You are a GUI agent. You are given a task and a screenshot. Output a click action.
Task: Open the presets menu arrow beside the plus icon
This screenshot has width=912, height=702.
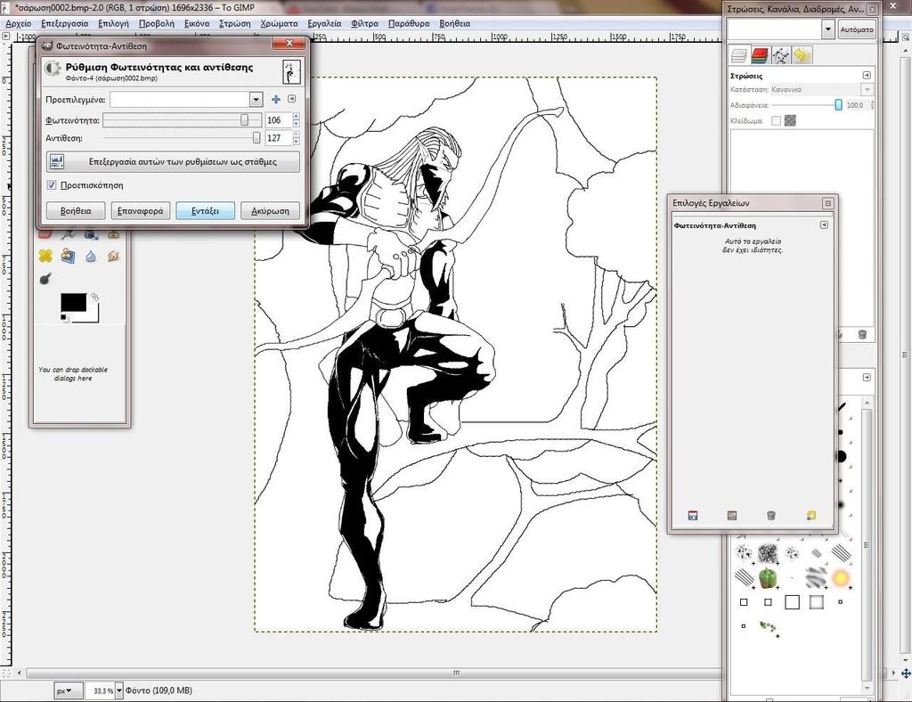coord(291,99)
